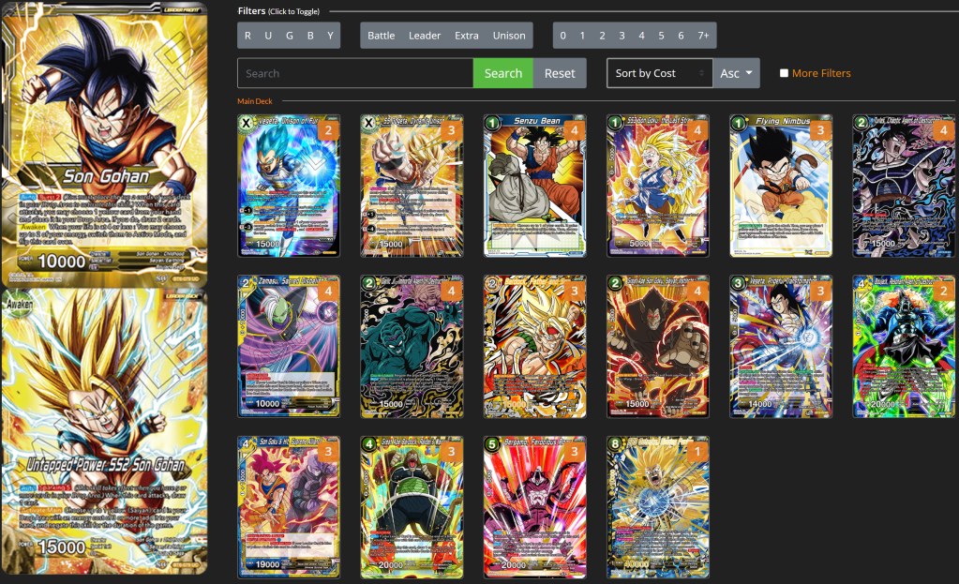This screenshot has height=584, width=959.
Task: Select the 7+ cost filter
Action: 703,36
